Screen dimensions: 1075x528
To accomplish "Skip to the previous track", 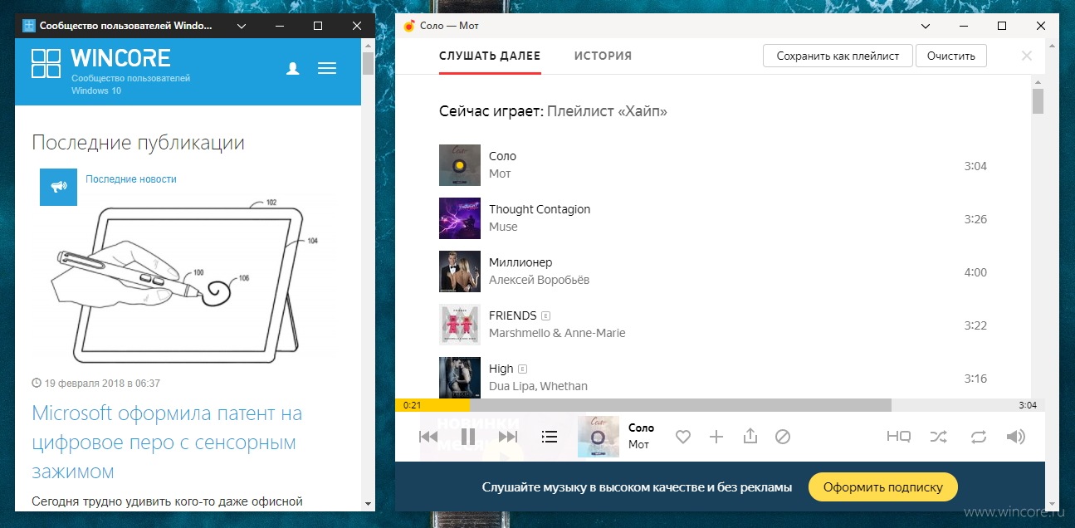I will 428,437.
